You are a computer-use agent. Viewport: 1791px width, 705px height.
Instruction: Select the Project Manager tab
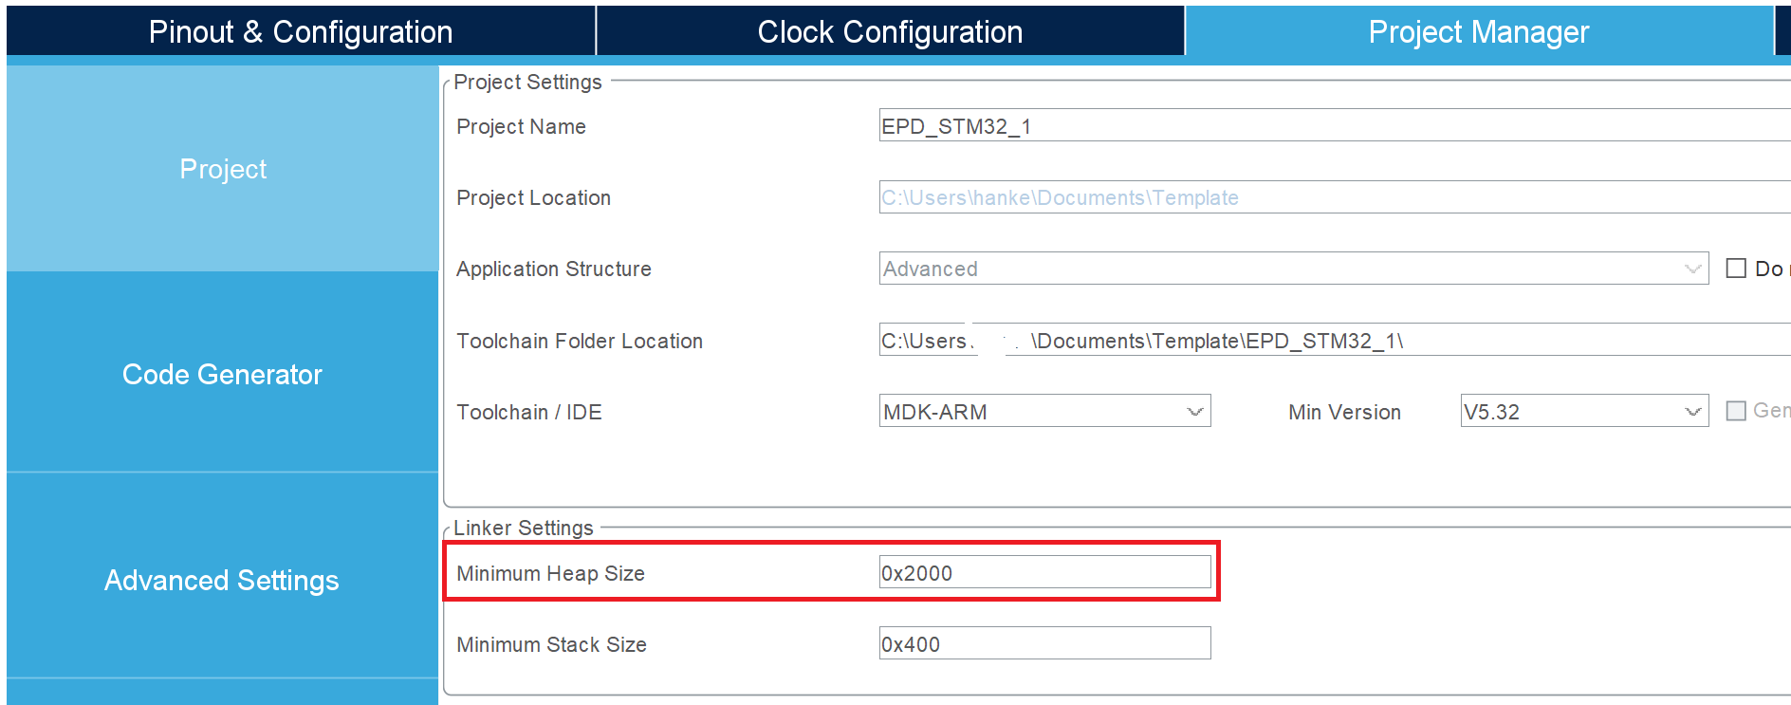point(1478,32)
